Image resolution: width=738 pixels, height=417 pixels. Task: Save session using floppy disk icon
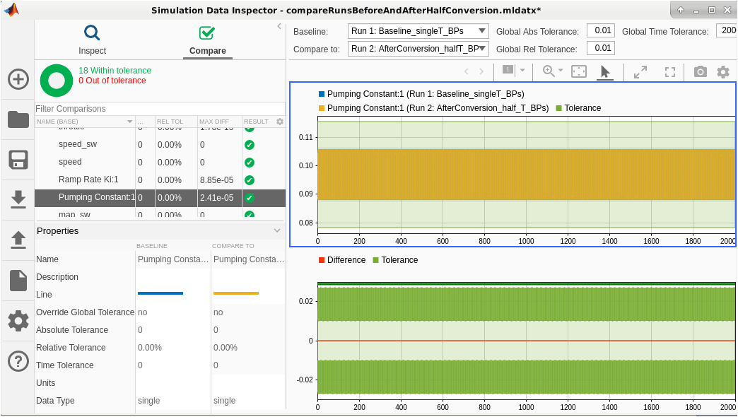click(18, 159)
